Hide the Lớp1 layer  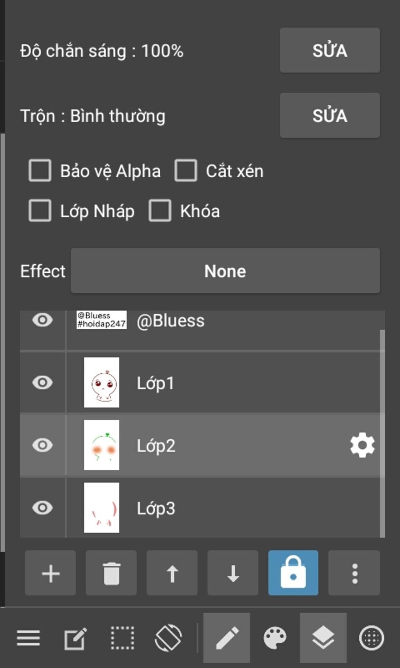[43, 382]
